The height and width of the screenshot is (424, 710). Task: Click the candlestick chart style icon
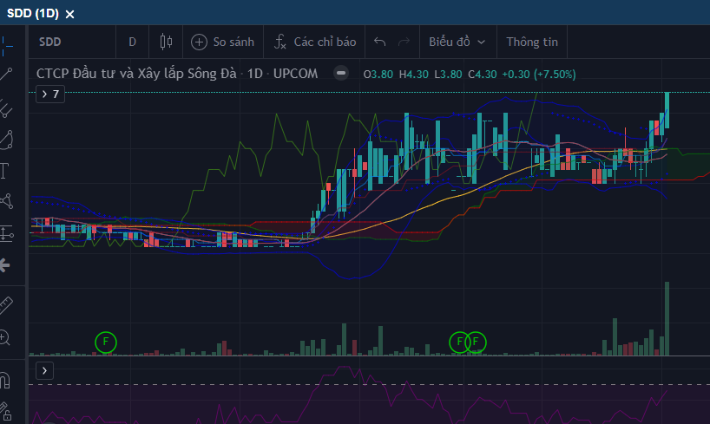click(x=166, y=42)
